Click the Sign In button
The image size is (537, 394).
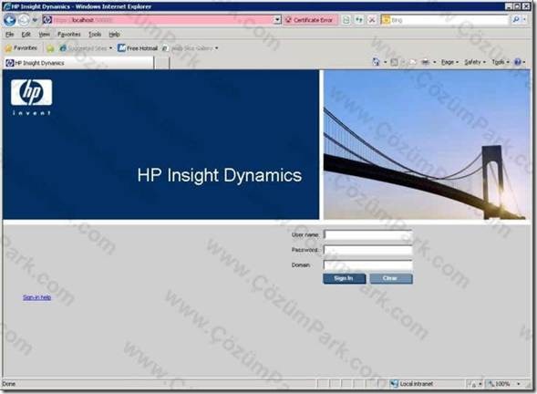(x=344, y=278)
